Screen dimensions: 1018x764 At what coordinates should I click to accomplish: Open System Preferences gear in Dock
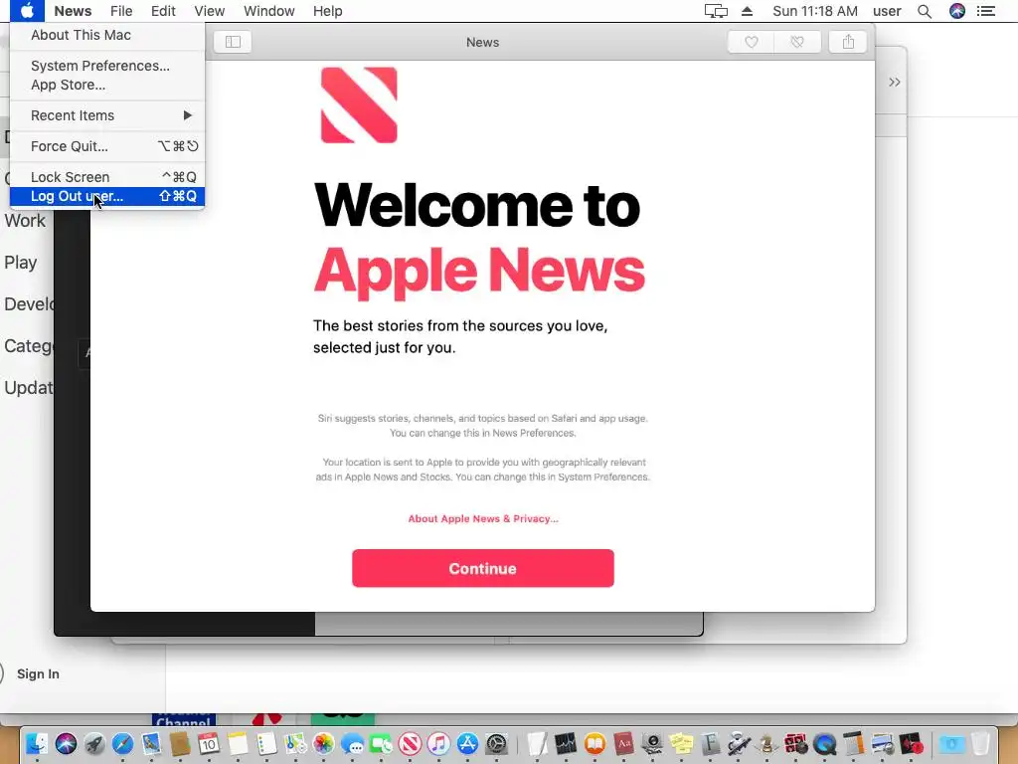pos(496,744)
